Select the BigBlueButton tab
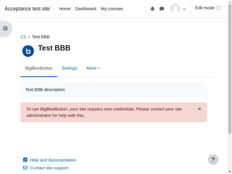Screen dimensions: 232x174 click(39, 68)
